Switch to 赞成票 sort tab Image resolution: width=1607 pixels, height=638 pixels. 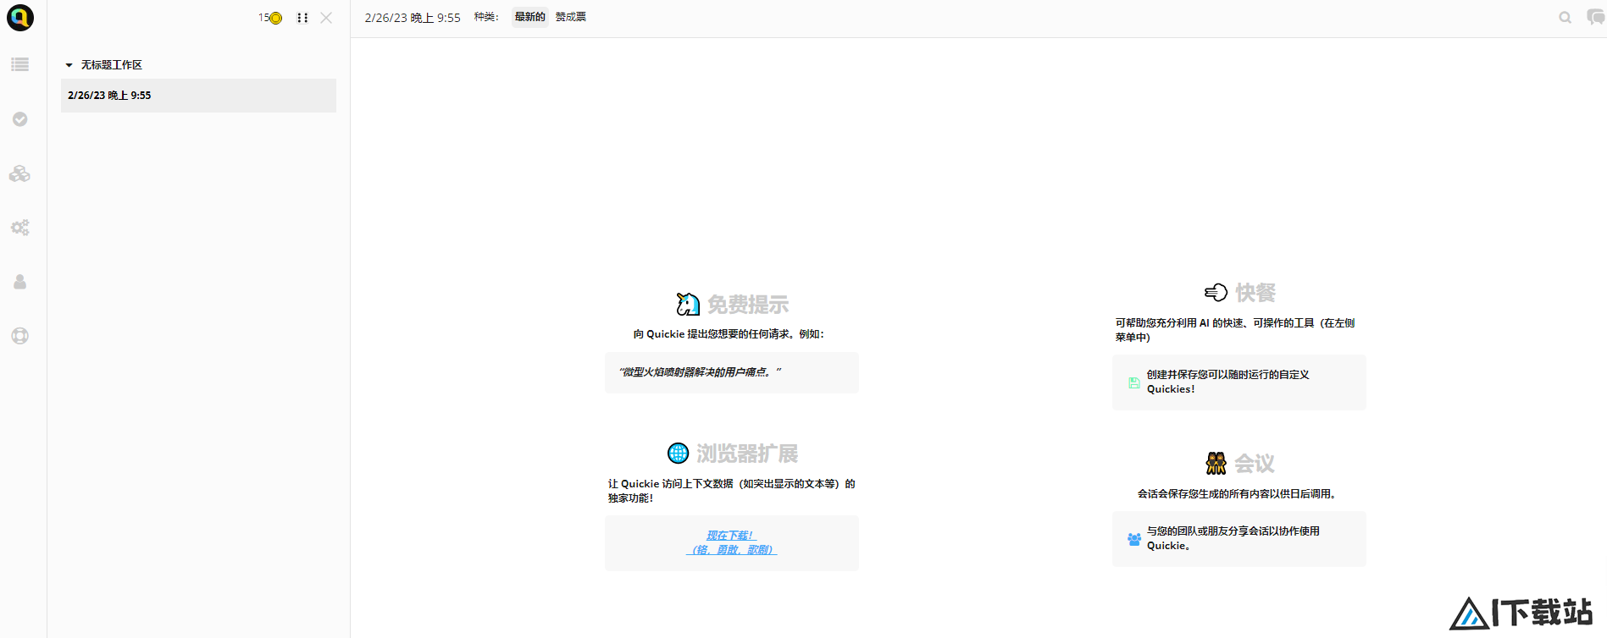pos(571,17)
